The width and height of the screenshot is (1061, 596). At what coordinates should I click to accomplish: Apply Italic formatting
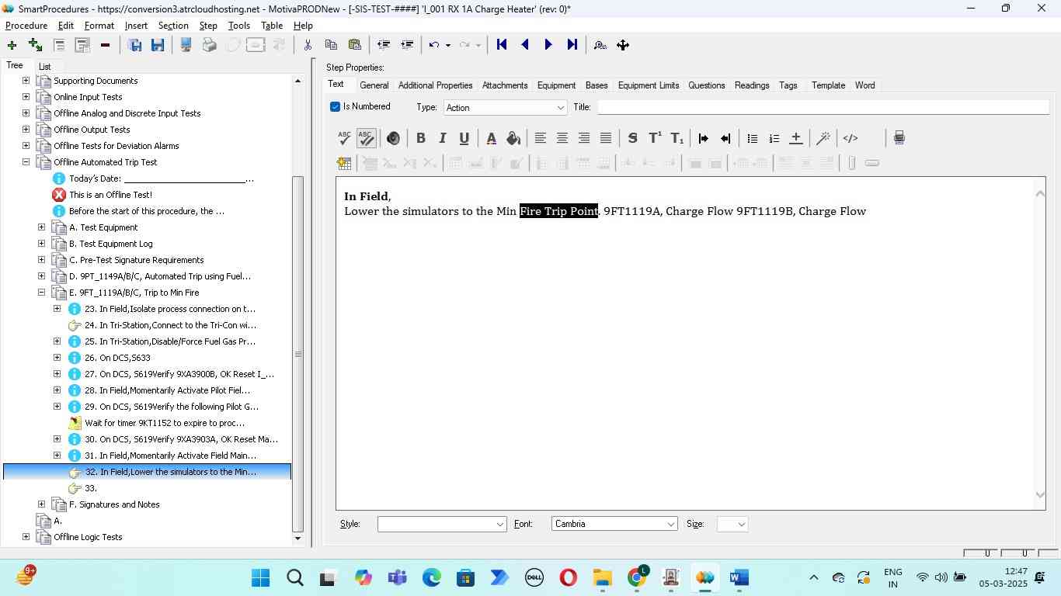coord(443,138)
